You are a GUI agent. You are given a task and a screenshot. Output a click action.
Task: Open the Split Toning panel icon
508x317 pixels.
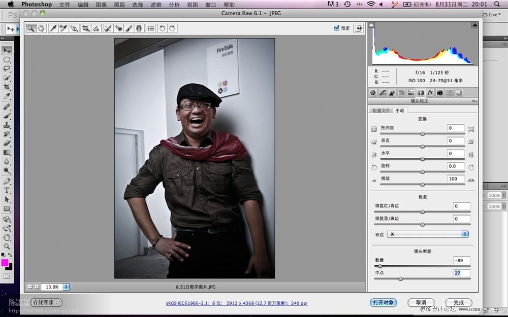pos(411,93)
